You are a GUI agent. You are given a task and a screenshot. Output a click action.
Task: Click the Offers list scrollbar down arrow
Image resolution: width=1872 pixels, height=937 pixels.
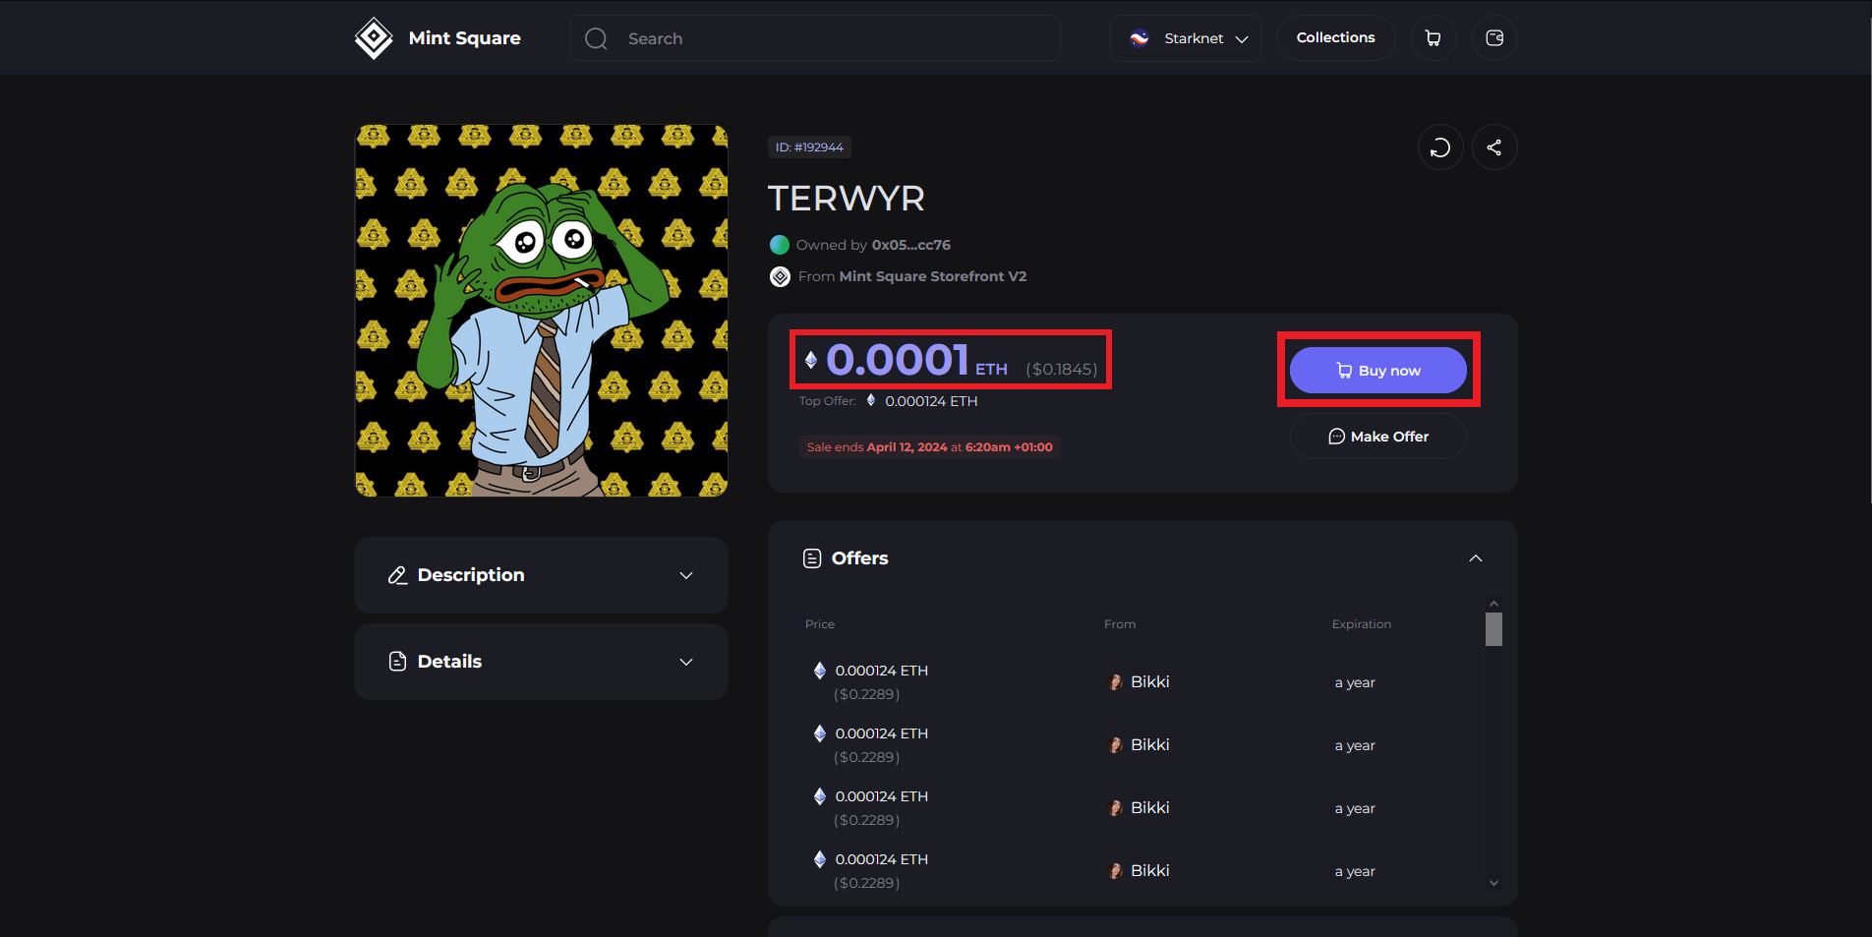tap(1493, 883)
